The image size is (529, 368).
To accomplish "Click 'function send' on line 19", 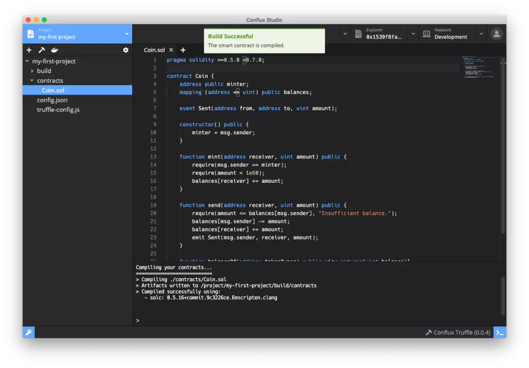I will 200,205.
